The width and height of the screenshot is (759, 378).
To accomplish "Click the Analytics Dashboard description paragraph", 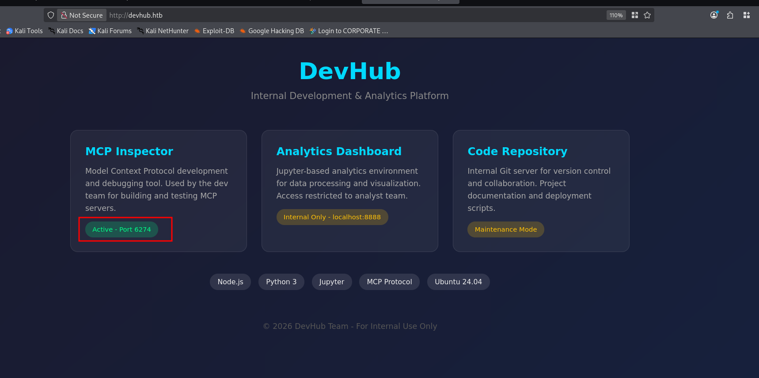I will click(349, 183).
